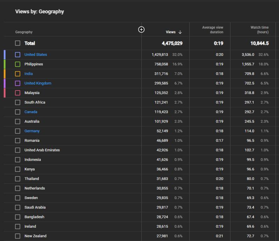Sort by Average view duration column
The image size is (279, 241).
pyautogui.click(x=212, y=30)
